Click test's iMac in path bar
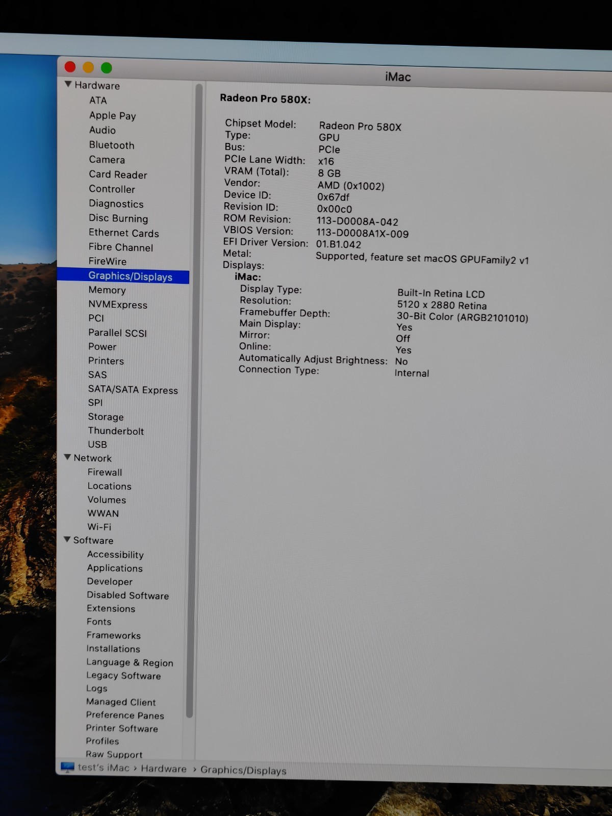The height and width of the screenshot is (816, 612). point(104,768)
